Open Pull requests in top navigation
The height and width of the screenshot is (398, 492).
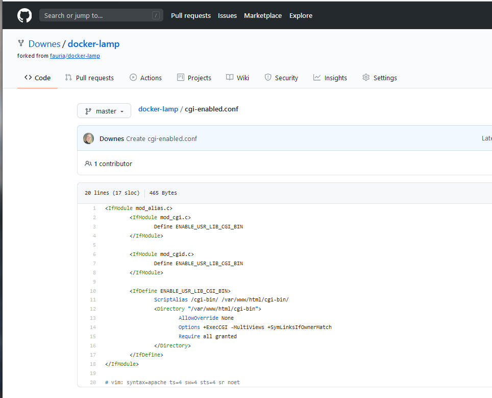click(x=191, y=16)
